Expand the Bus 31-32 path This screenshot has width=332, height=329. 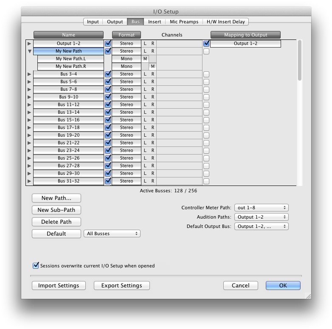29,181
